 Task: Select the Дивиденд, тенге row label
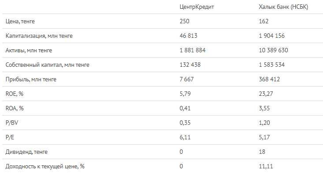[x=26, y=152]
